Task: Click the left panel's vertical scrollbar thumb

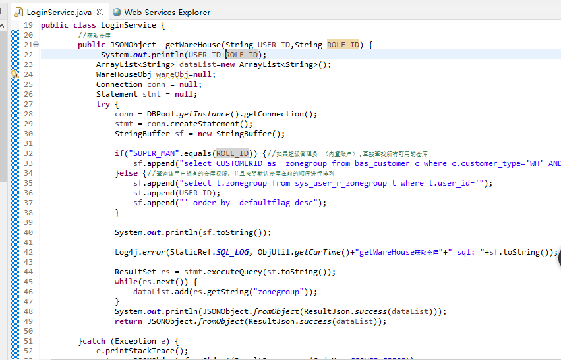Action: pos(3,107)
